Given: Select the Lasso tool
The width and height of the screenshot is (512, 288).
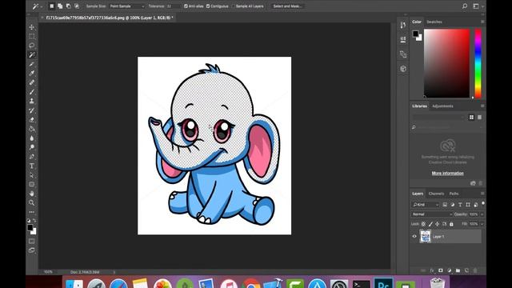Looking at the screenshot, I should click(32, 46).
